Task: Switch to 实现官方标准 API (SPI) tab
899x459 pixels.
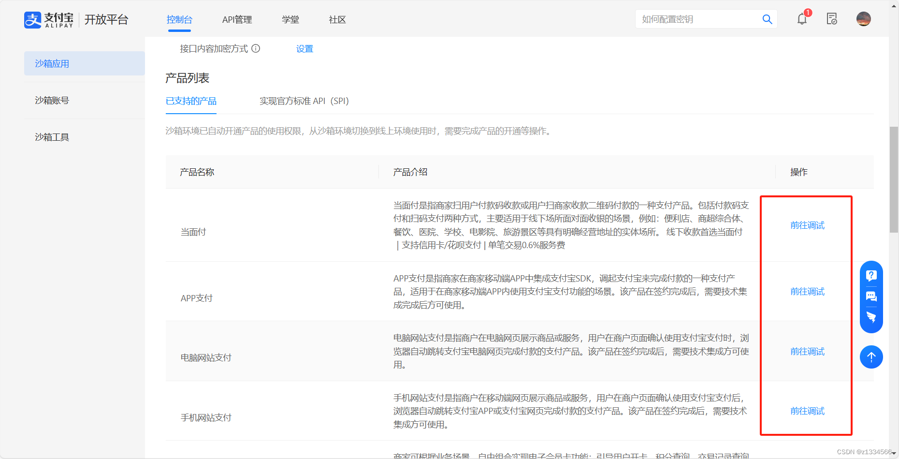Action: (304, 101)
